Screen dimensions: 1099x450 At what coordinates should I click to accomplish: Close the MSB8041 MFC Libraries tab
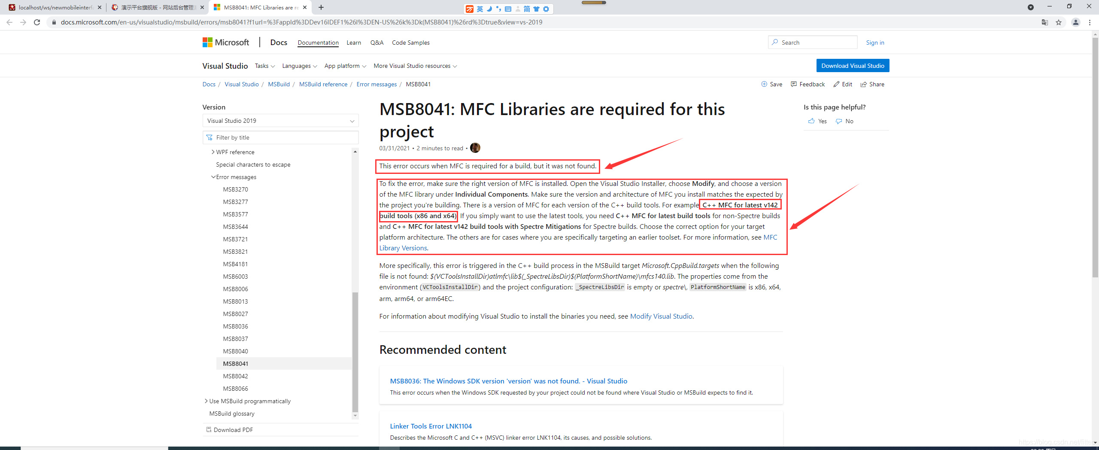305,7
